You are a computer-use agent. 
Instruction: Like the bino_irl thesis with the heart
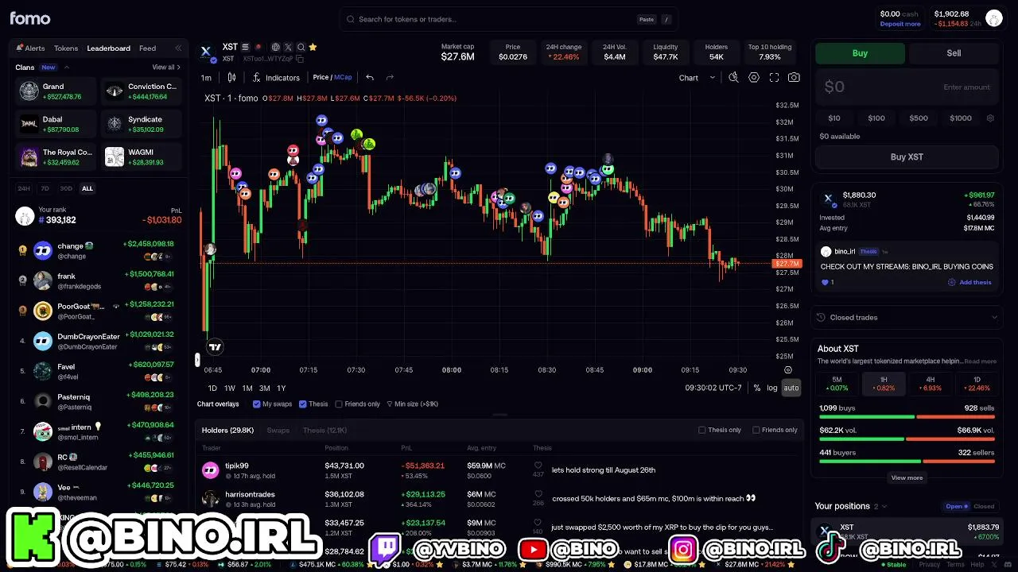click(x=825, y=282)
